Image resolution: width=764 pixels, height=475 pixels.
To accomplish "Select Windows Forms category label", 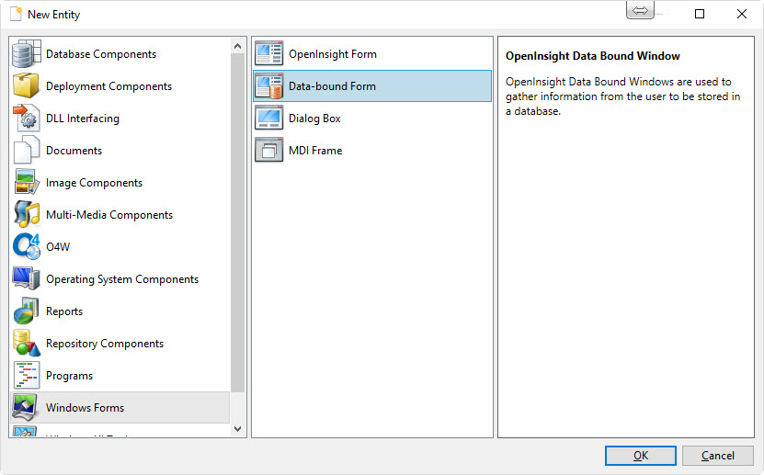I will coord(85,408).
